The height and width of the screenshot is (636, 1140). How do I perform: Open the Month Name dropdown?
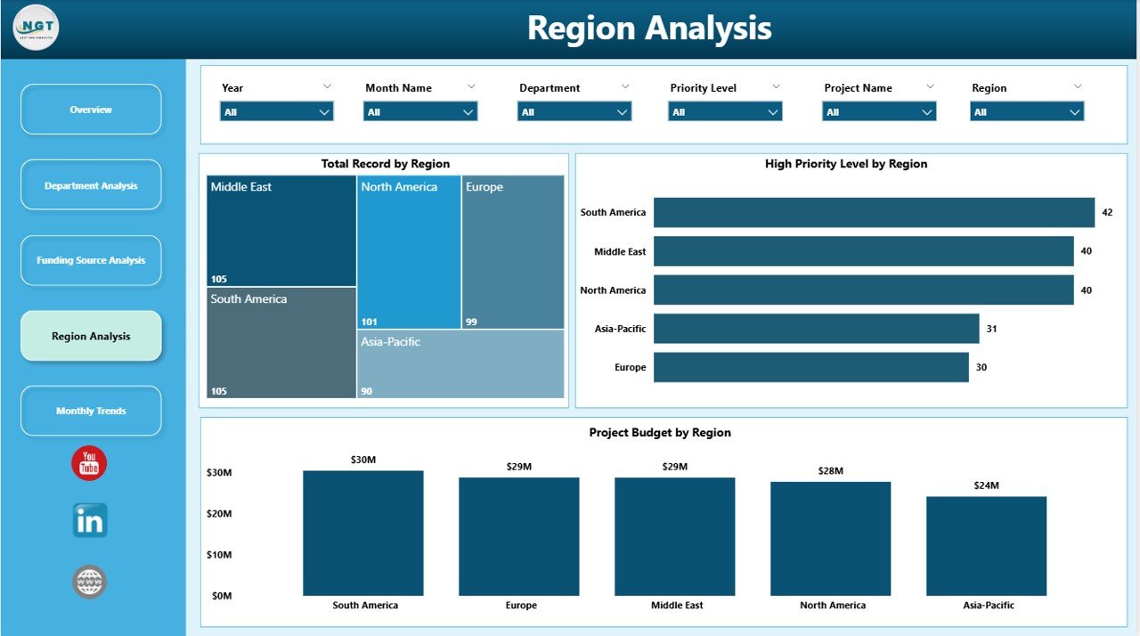coord(420,112)
